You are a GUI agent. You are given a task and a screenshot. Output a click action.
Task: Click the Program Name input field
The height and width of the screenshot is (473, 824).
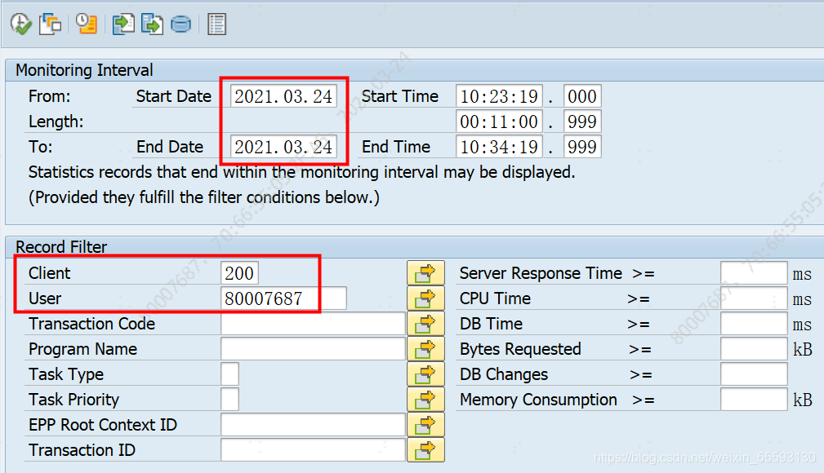(x=314, y=349)
